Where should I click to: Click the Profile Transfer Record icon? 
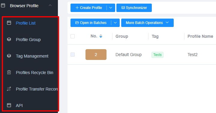(x=9, y=89)
